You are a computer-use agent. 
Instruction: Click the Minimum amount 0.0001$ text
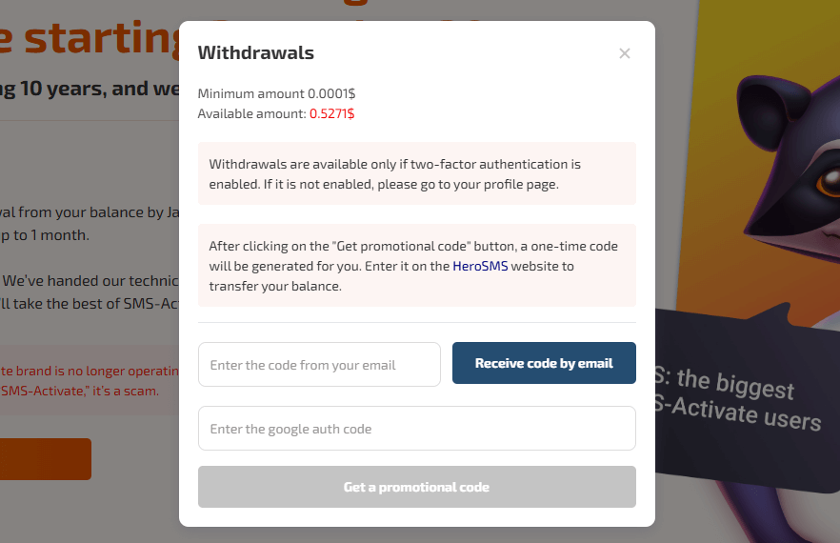(x=276, y=93)
